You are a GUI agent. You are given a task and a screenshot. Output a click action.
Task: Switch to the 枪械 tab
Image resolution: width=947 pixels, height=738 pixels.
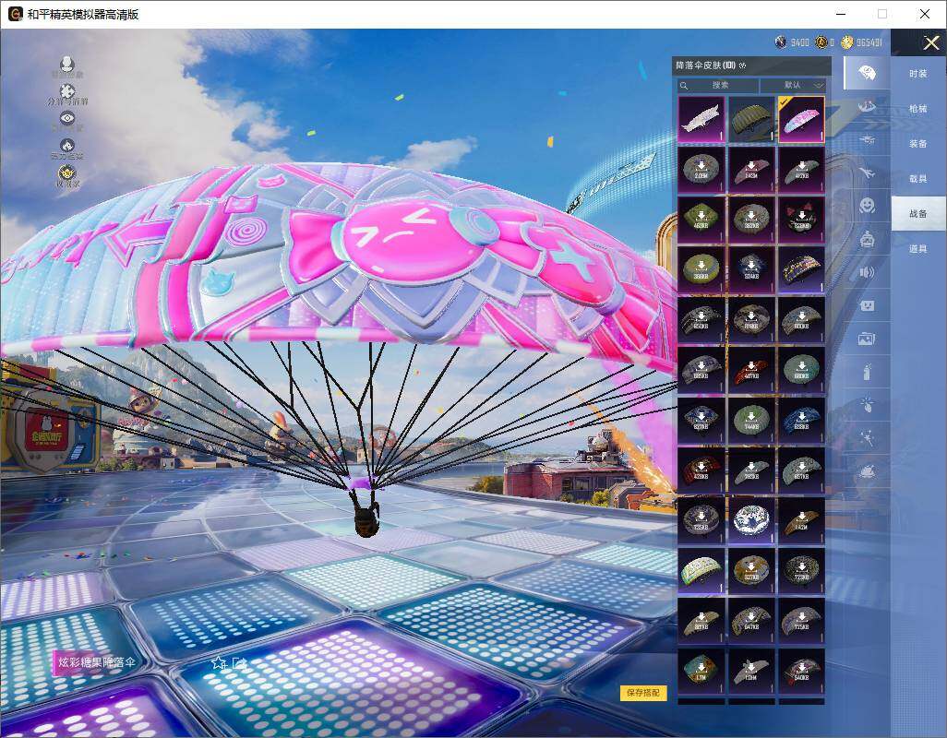tap(918, 109)
